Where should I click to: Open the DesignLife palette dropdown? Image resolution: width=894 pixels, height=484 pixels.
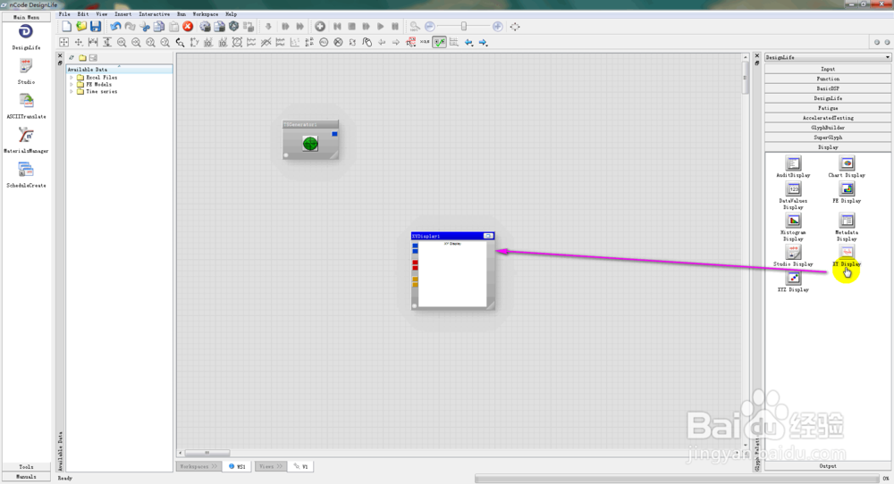pyautogui.click(x=827, y=57)
